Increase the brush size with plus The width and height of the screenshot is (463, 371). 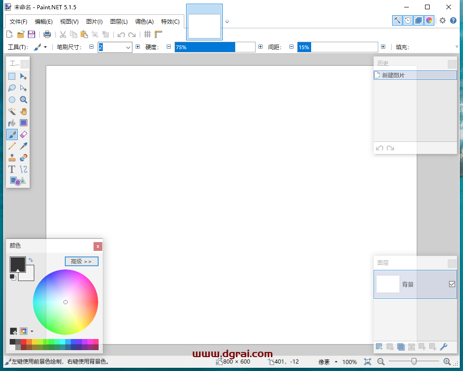point(138,47)
